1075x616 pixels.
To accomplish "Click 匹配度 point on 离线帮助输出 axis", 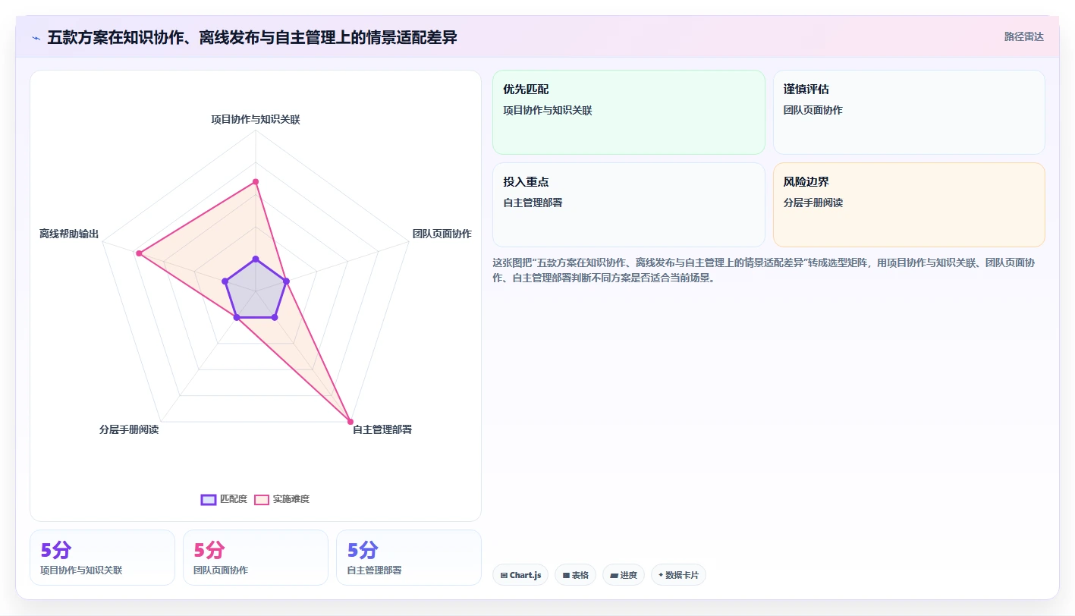I will (x=225, y=281).
